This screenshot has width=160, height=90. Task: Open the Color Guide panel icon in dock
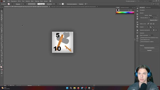coord(137,11)
